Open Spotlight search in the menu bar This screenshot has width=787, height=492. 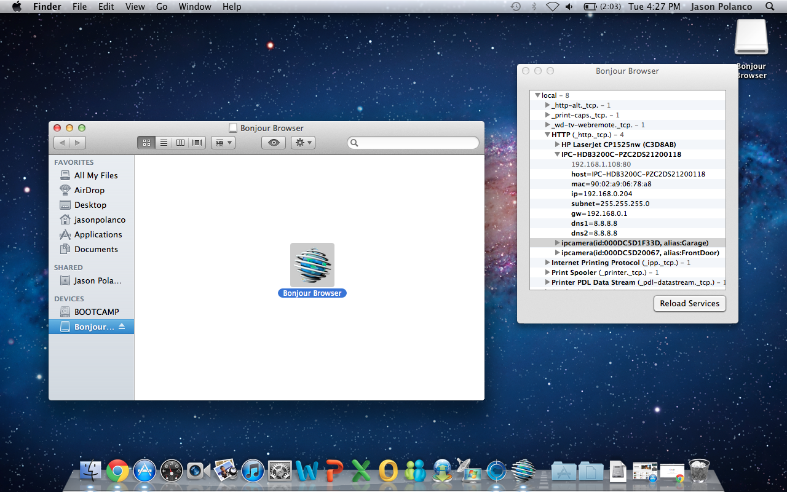(770, 7)
